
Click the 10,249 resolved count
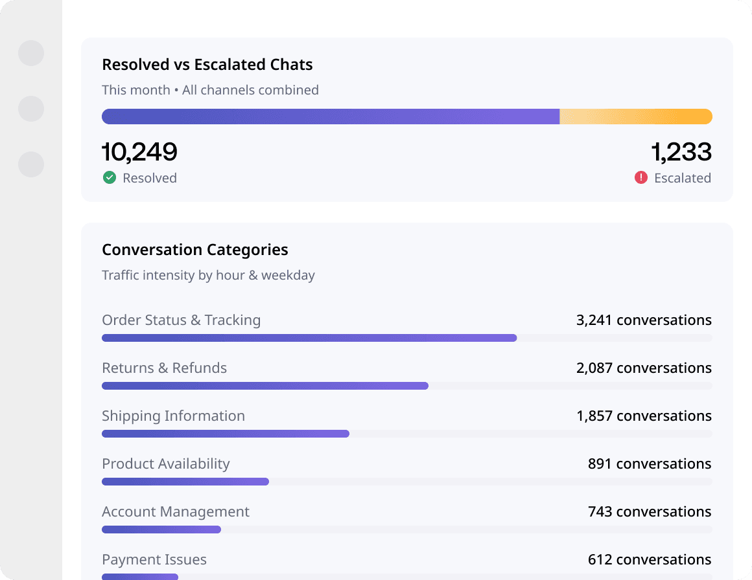tap(139, 152)
